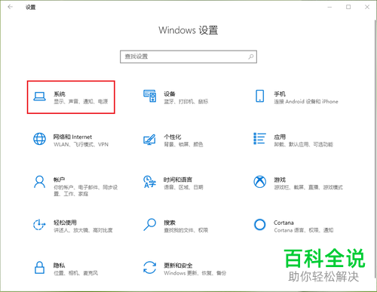Maximize the 设置 window

pos(348,7)
